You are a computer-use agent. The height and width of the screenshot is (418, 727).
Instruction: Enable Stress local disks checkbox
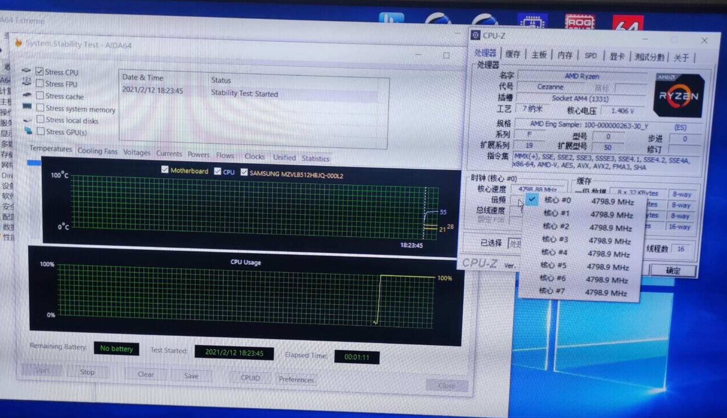(x=40, y=119)
